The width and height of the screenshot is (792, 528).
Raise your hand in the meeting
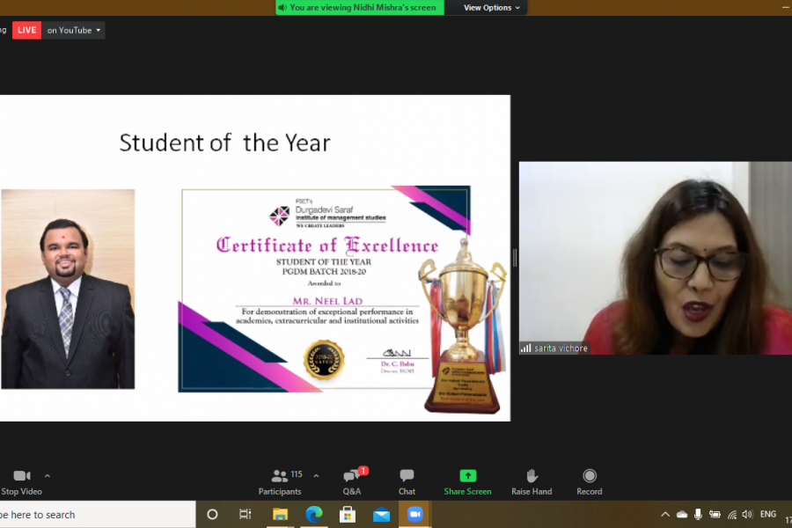[532, 482]
